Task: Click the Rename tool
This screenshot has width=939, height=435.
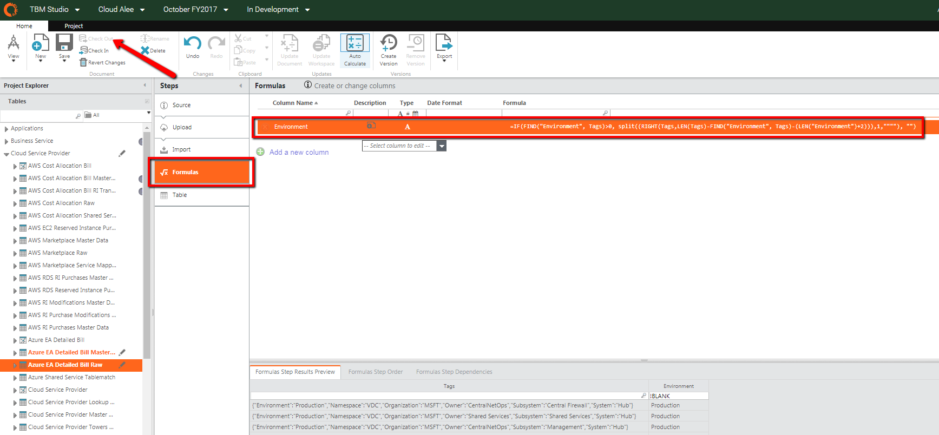Action: click(x=155, y=38)
